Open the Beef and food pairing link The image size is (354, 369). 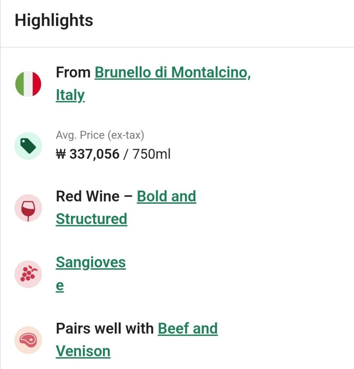point(188,329)
